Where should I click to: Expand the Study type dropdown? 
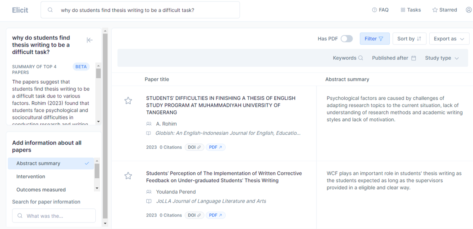[x=442, y=58]
